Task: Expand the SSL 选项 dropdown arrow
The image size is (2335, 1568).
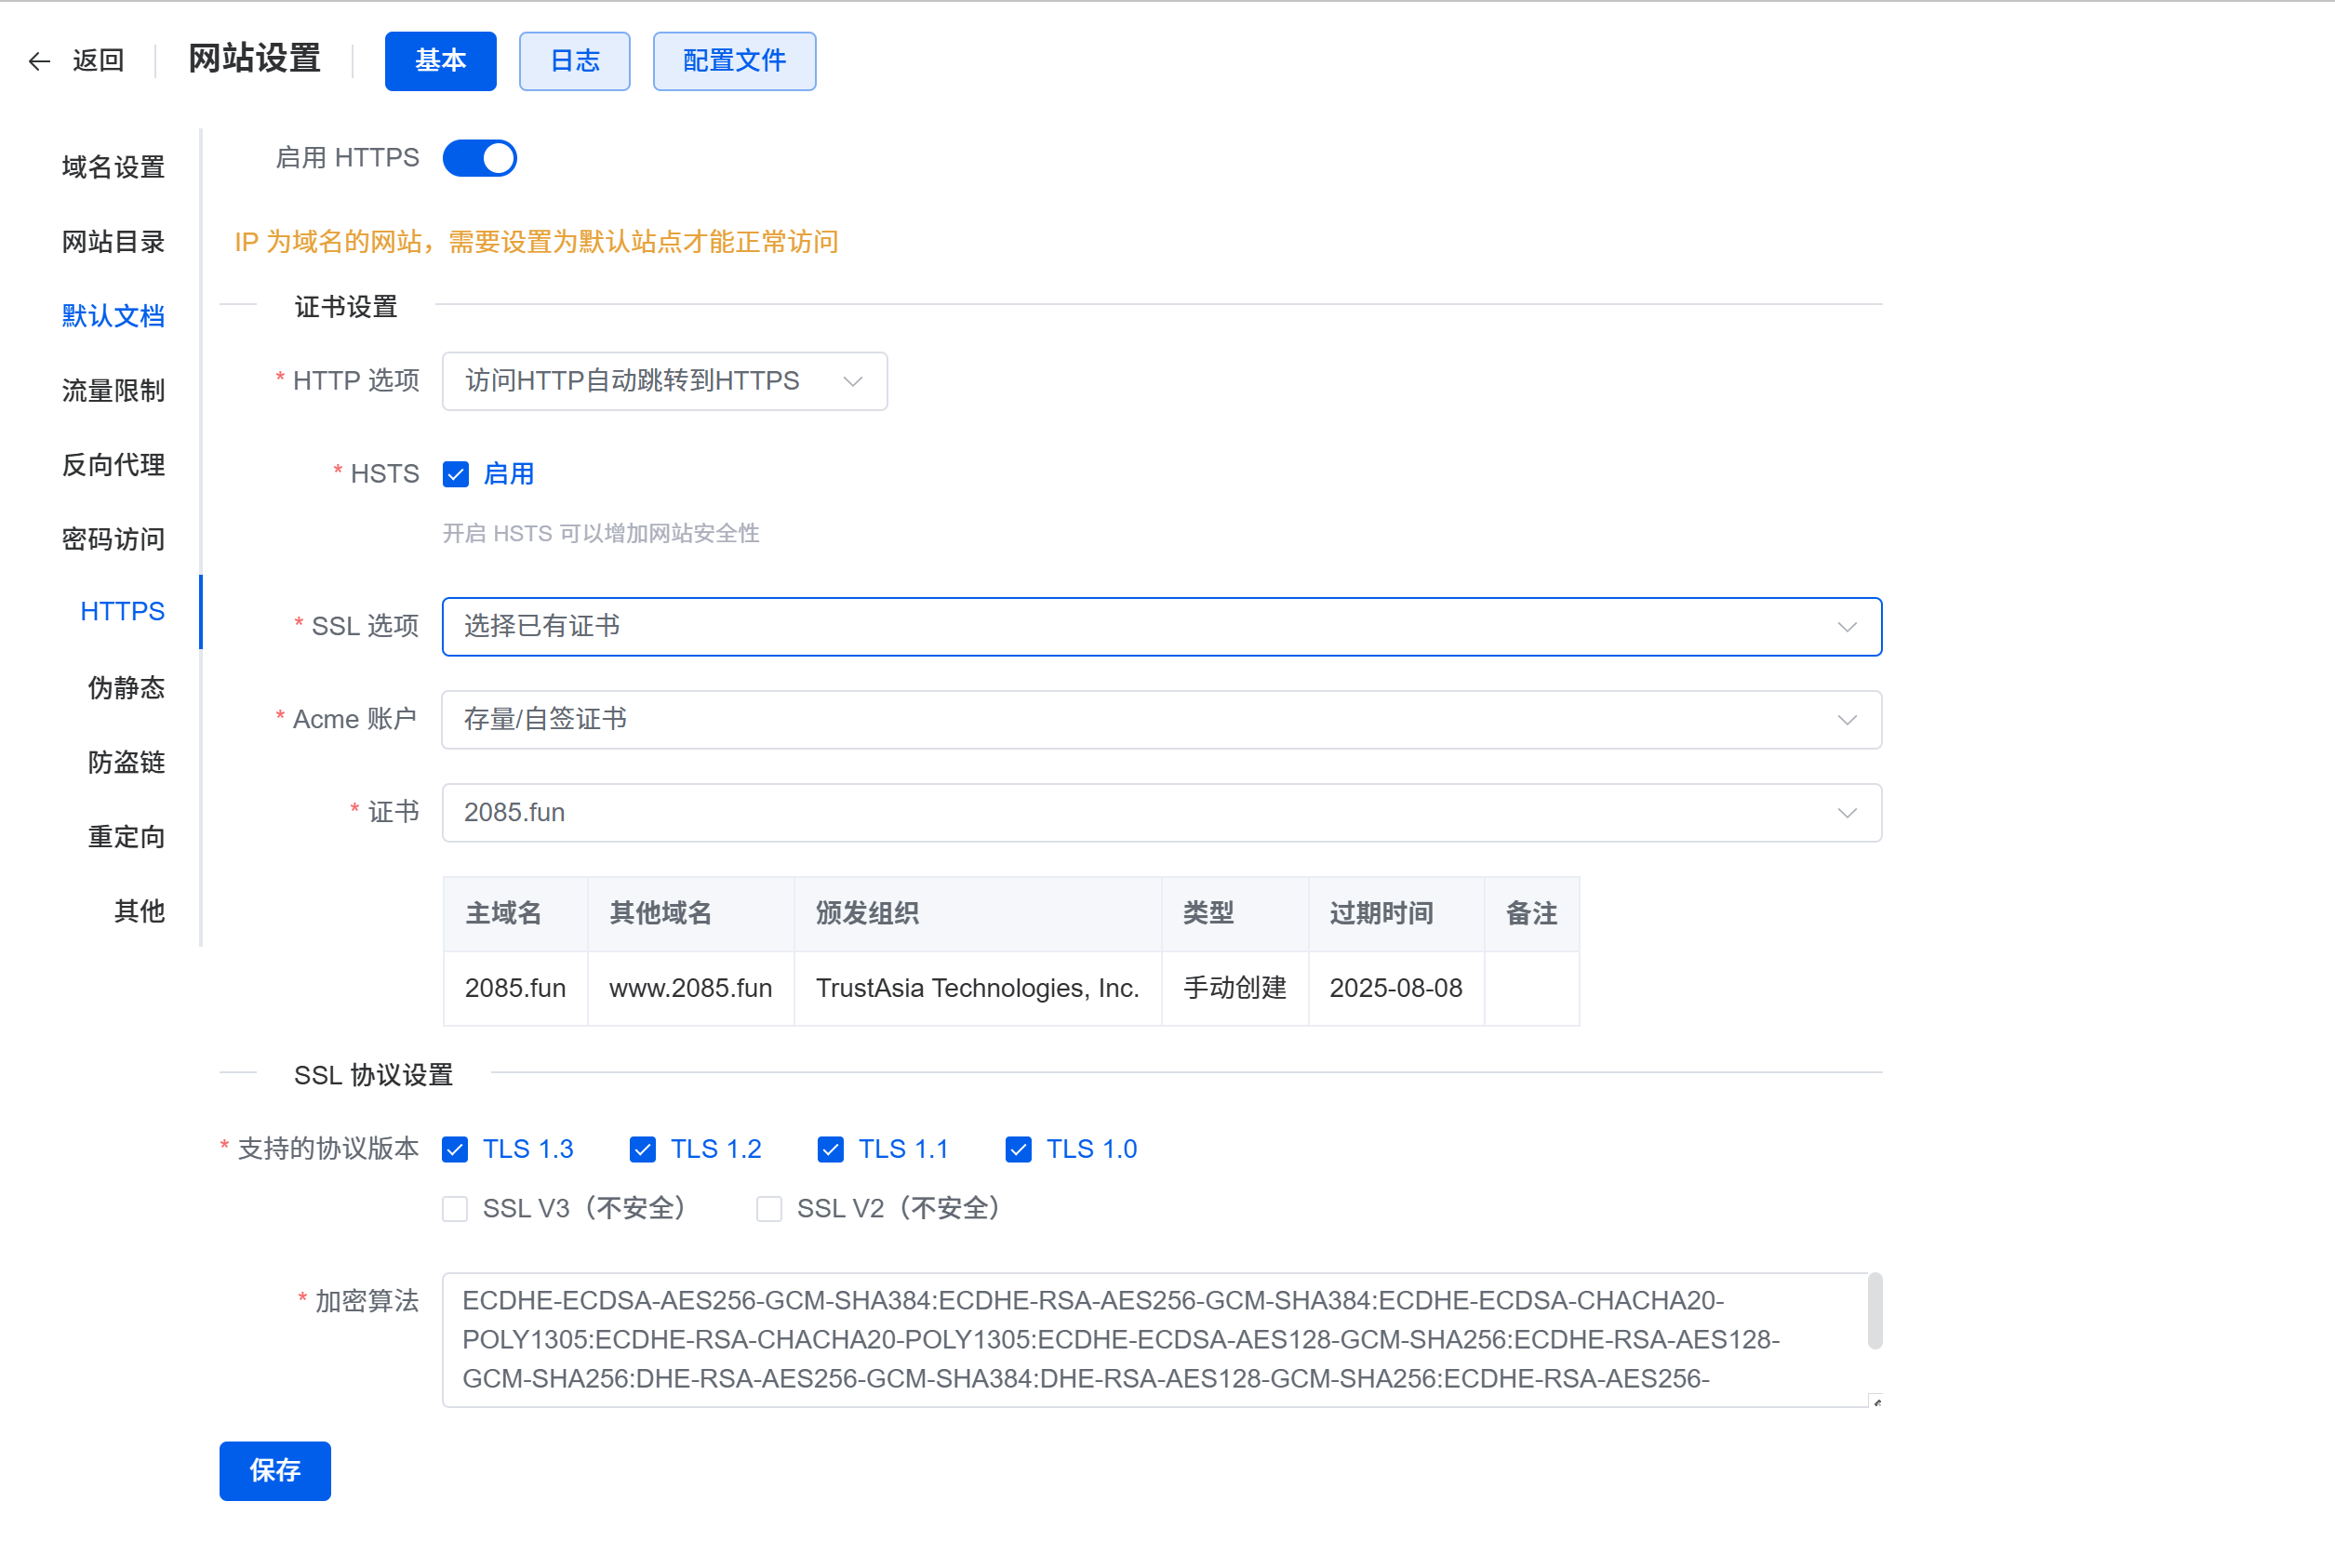Action: [1846, 627]
